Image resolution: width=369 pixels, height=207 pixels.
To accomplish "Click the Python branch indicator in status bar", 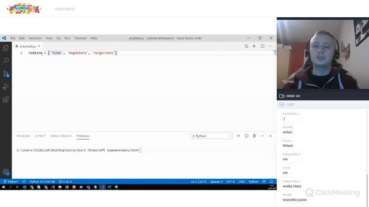I will 11,182.
